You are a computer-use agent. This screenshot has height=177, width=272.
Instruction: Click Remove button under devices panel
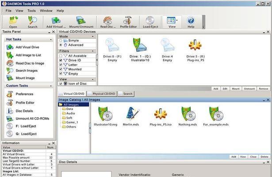pos(264,88)
